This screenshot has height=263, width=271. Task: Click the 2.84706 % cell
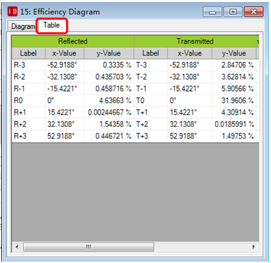click(x=234, y=65)
